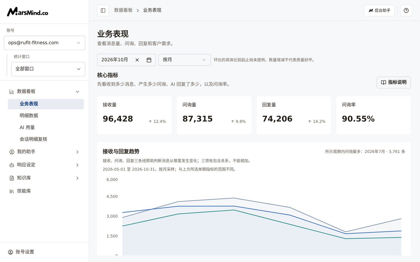Expand the 响应设定 chevron
Screen dimensions: 420x262
pyautogui.click(x=77, y=165)
